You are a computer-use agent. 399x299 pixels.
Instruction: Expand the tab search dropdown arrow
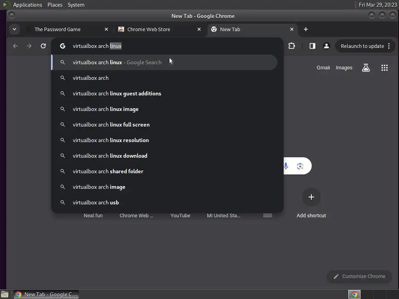coord(14,29)
